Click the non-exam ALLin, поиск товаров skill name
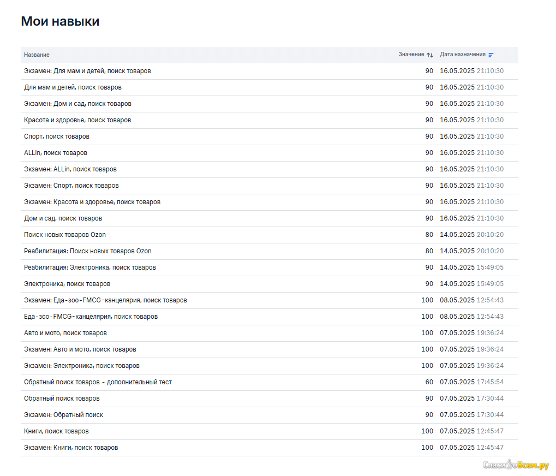 (x=56, y=153)
